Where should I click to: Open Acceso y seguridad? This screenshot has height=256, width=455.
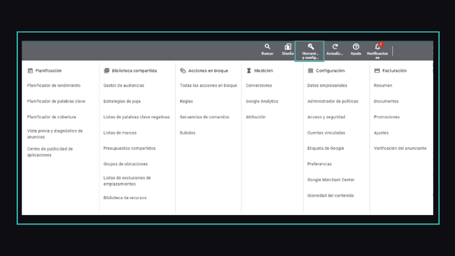326,117
